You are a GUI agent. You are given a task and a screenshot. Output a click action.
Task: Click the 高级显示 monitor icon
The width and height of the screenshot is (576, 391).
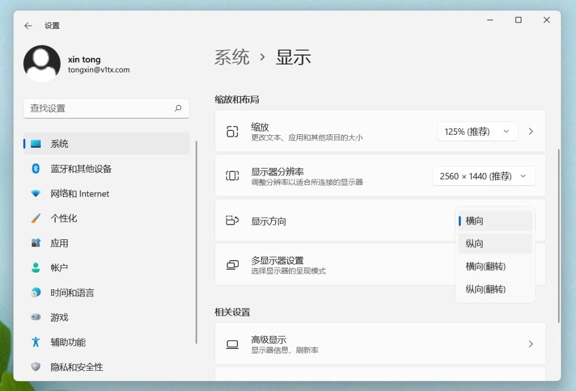[x=232, y=344]
